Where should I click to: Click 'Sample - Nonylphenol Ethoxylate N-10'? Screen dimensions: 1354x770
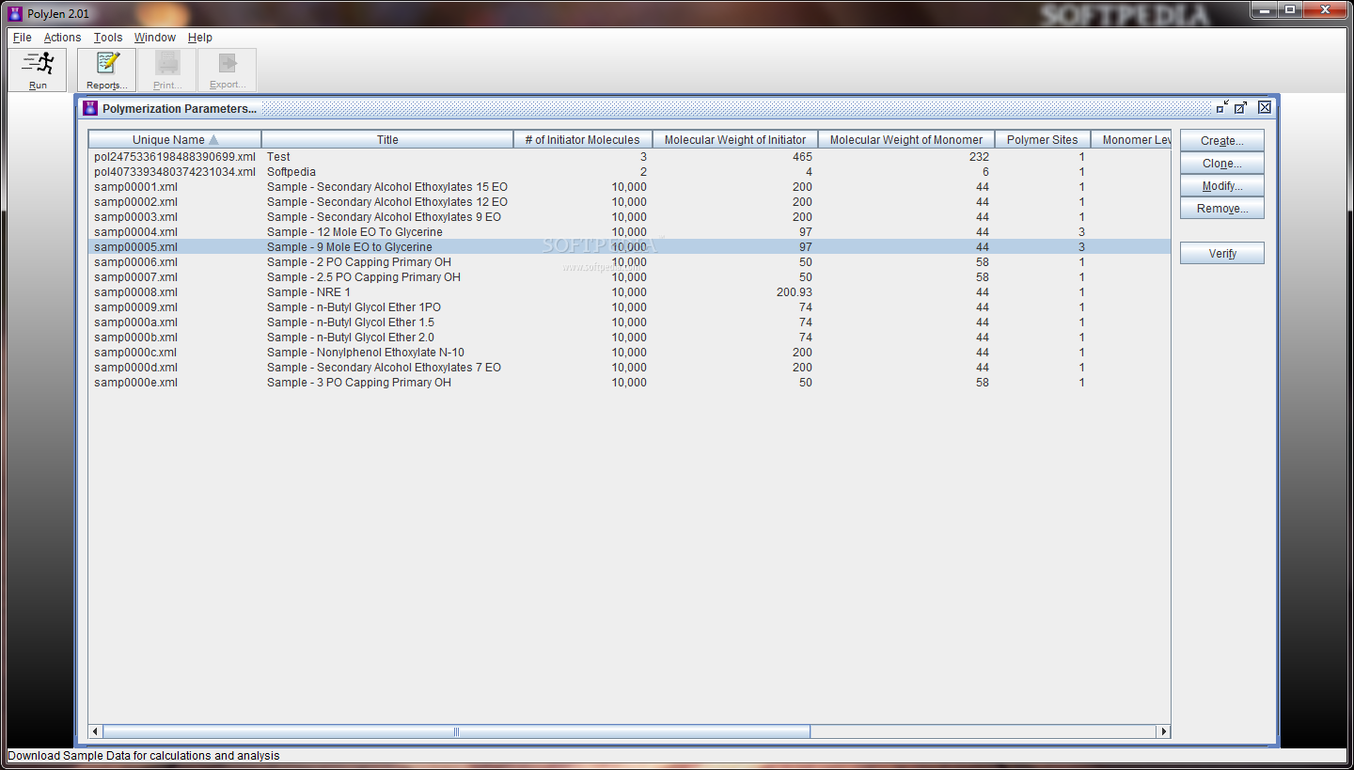click(x=366, y=353)
